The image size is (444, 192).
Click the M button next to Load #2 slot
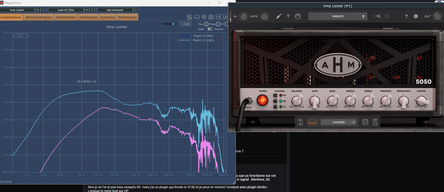click(87, 10)
